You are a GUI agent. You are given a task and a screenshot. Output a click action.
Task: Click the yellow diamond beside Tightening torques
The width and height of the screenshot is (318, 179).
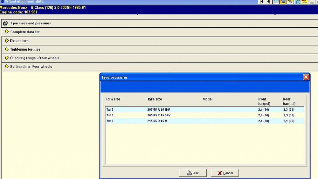click(x=7, y=49)
